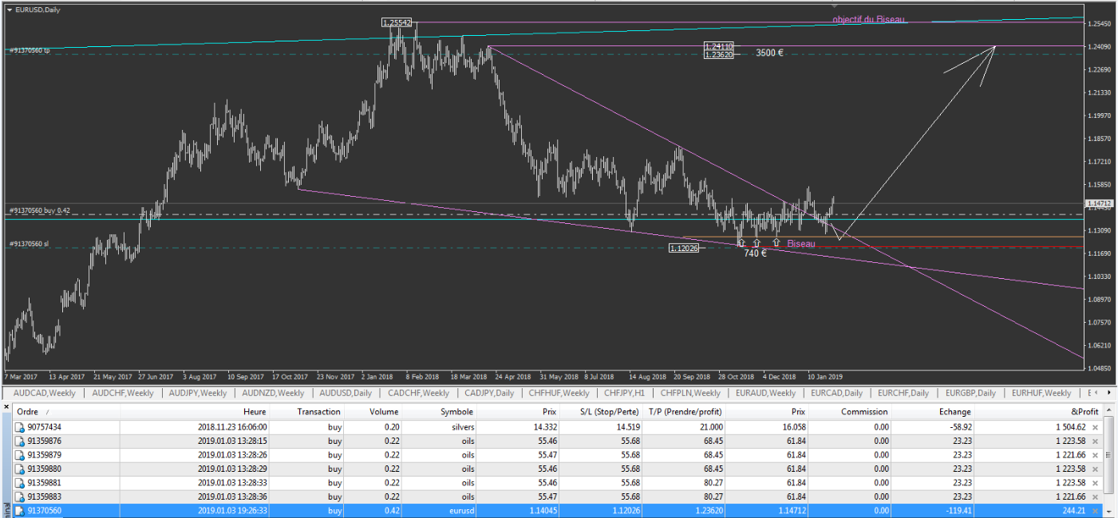Select the #91370560 sl stop-loss line label

tap(29, 244)
